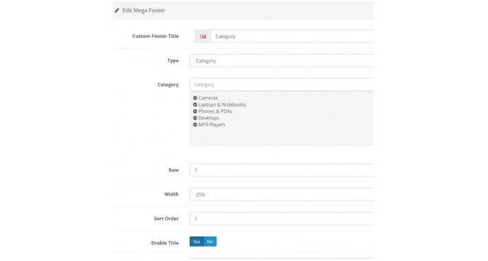Select the Cameras text in category list
488x261 pixels.
(x=208, y=98)
